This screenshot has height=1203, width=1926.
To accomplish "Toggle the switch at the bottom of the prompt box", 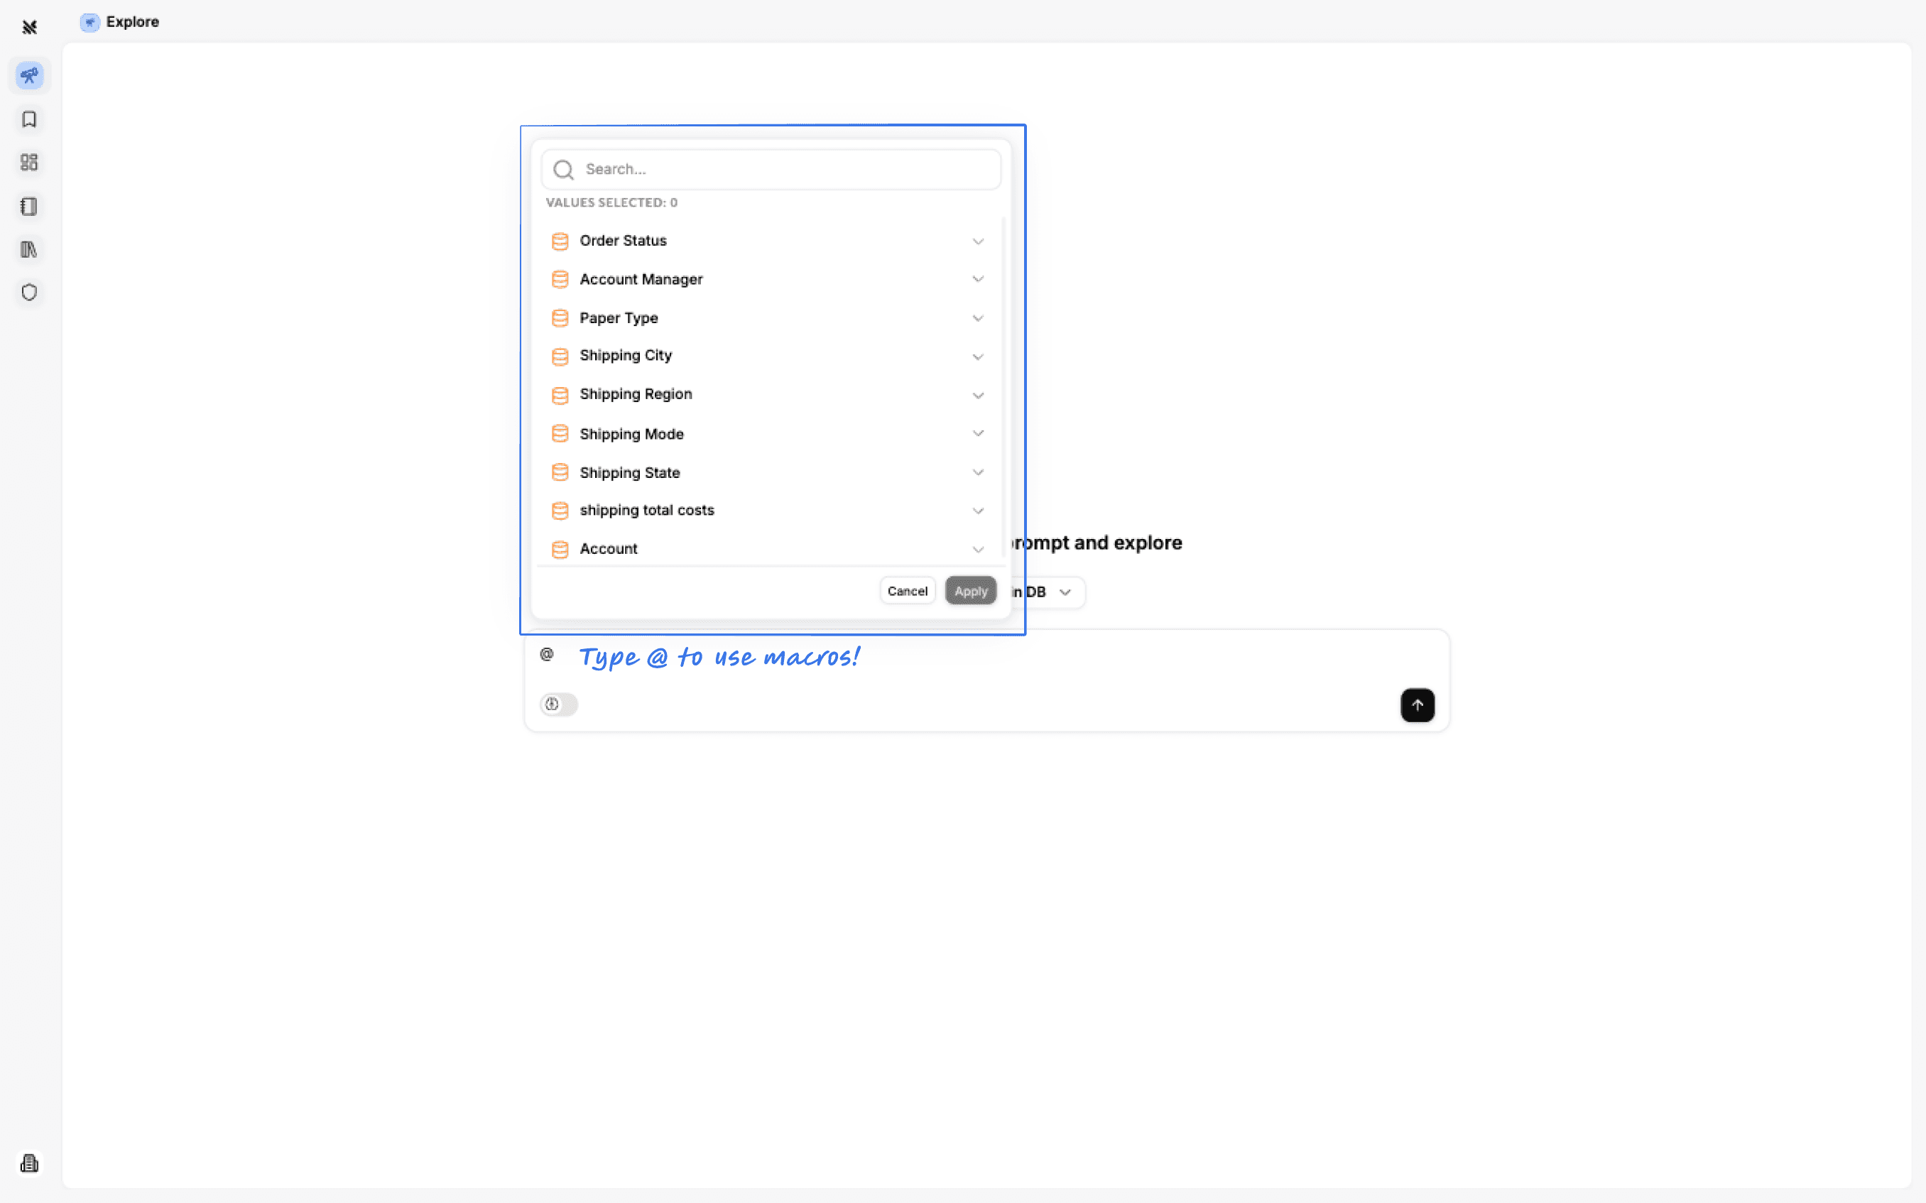I will pyautogui.click(x=558, y=705).
